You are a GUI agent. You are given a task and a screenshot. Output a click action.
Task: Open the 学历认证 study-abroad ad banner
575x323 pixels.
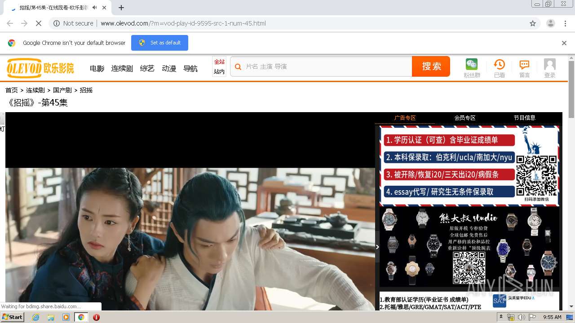click(x=469, y=166)
